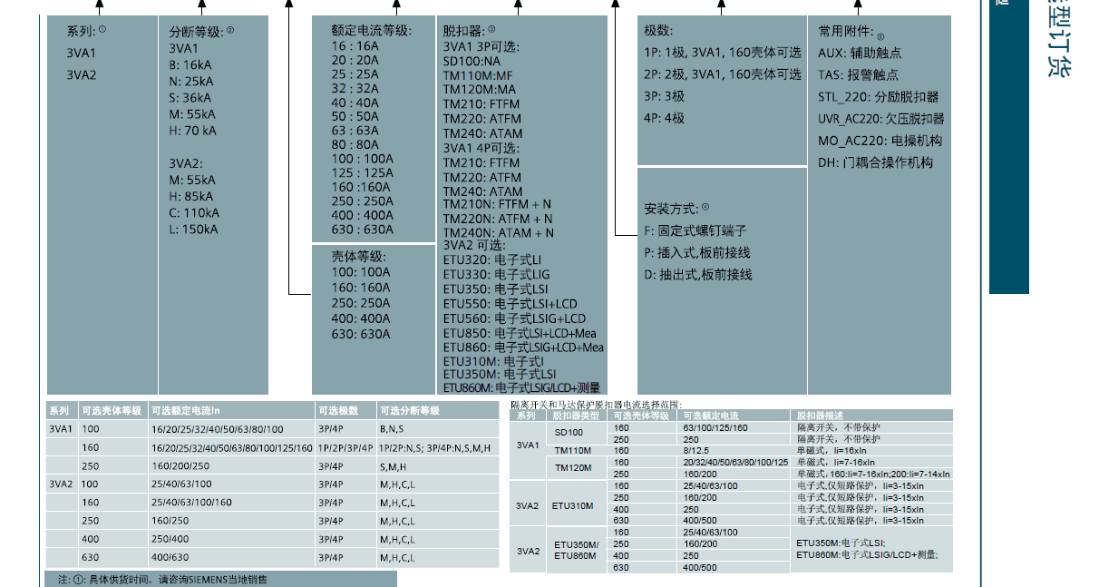
Task: Select the '脱扣器类型' table header
Action: [576, 416]
